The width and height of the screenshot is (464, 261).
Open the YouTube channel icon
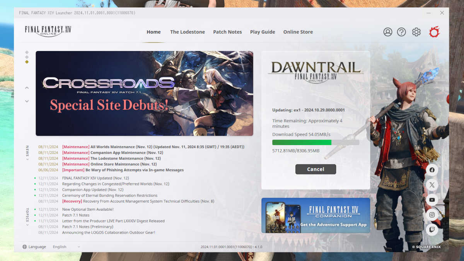pos(432,200)
